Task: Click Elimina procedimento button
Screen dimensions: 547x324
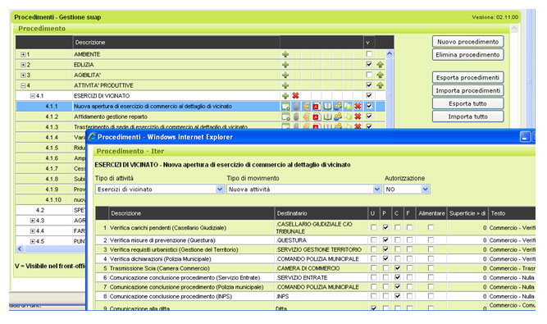Action: (x=467, y=55)
